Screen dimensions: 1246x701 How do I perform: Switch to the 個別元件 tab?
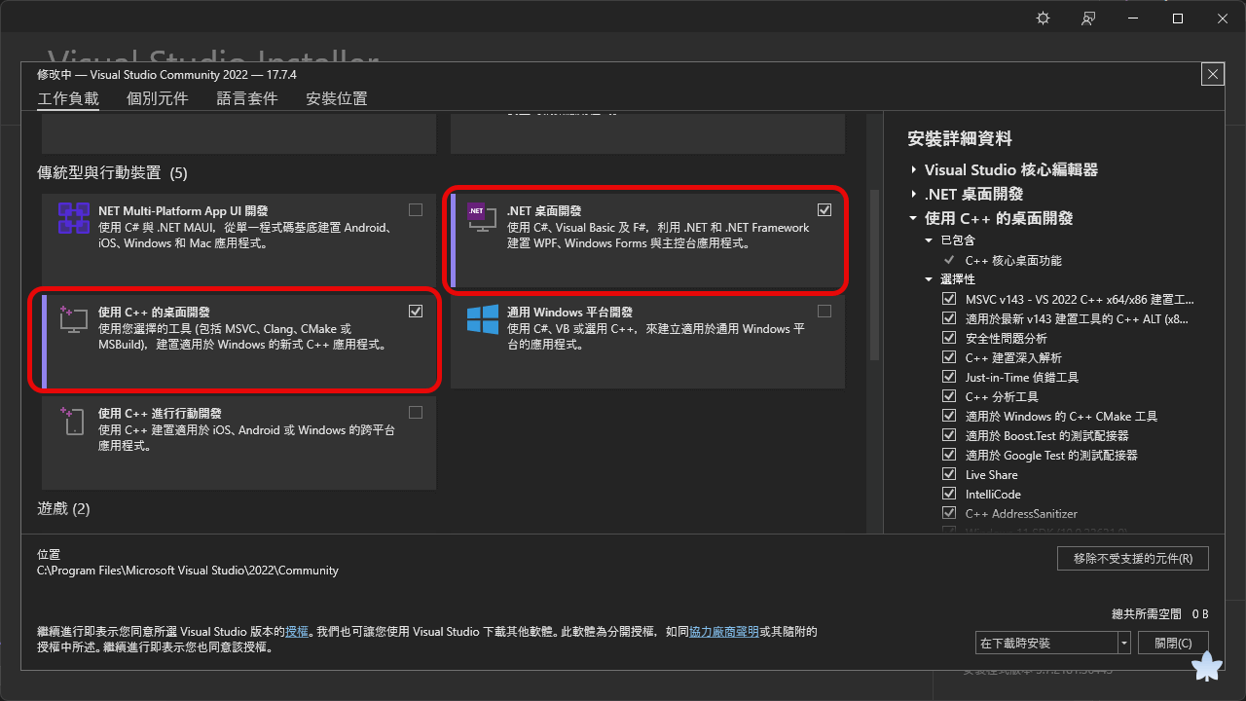158,98
